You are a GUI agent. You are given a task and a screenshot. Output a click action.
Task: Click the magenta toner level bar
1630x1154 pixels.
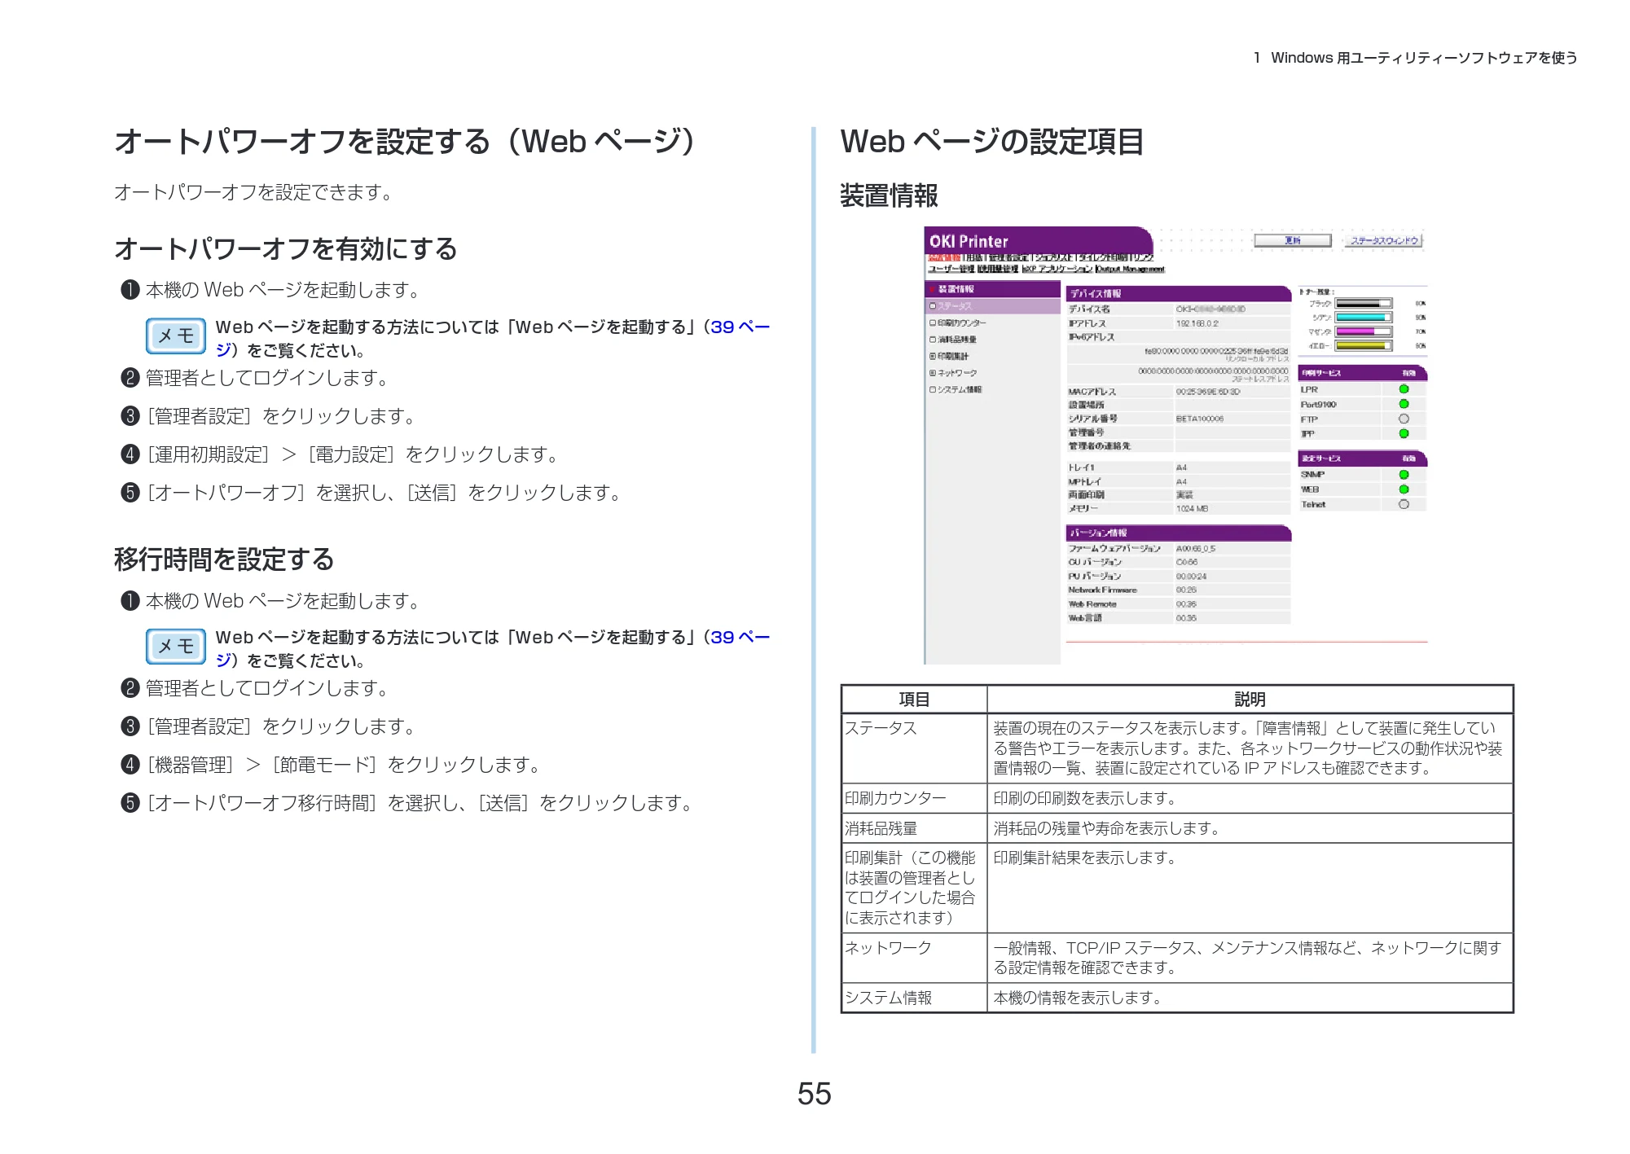(x=1364, y=331)
